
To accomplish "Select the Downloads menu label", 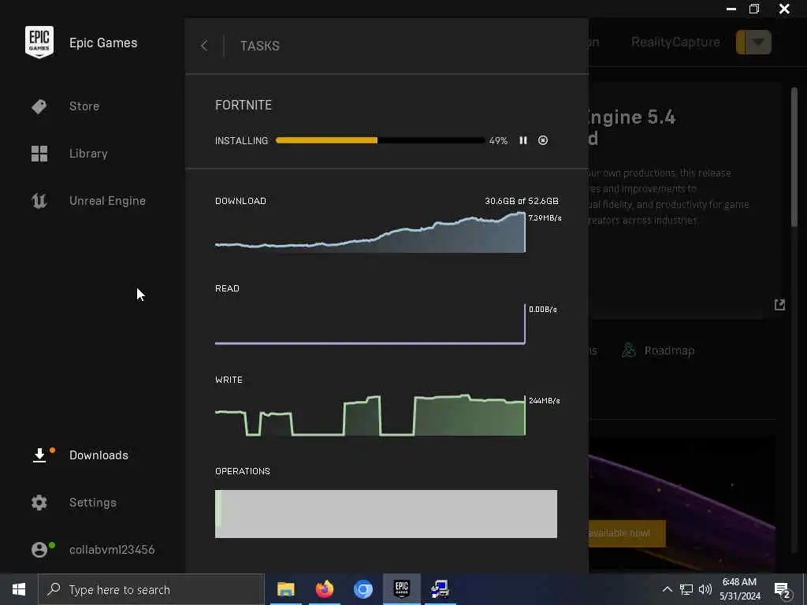I will pyautogui.click(x=99, y=455).
